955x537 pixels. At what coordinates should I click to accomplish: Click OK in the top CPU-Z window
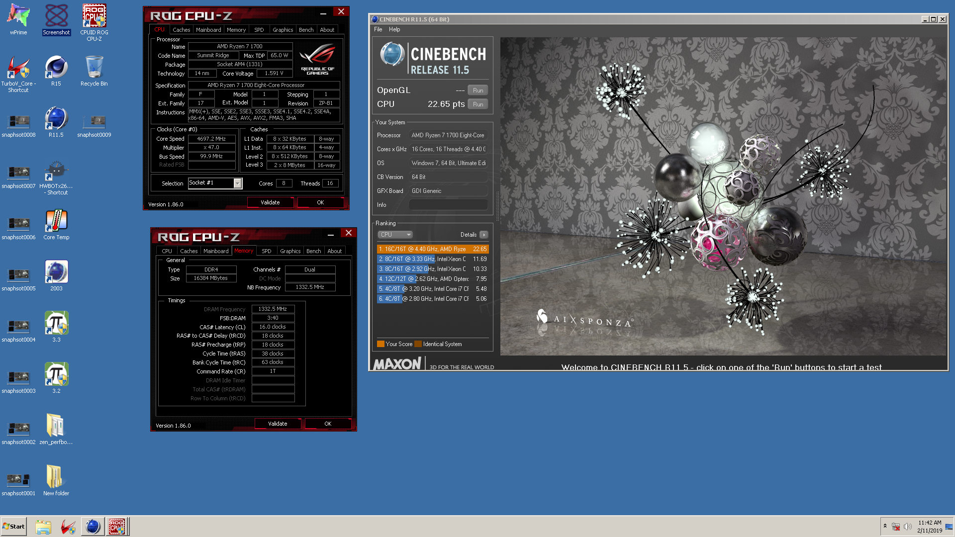point(320,202)
